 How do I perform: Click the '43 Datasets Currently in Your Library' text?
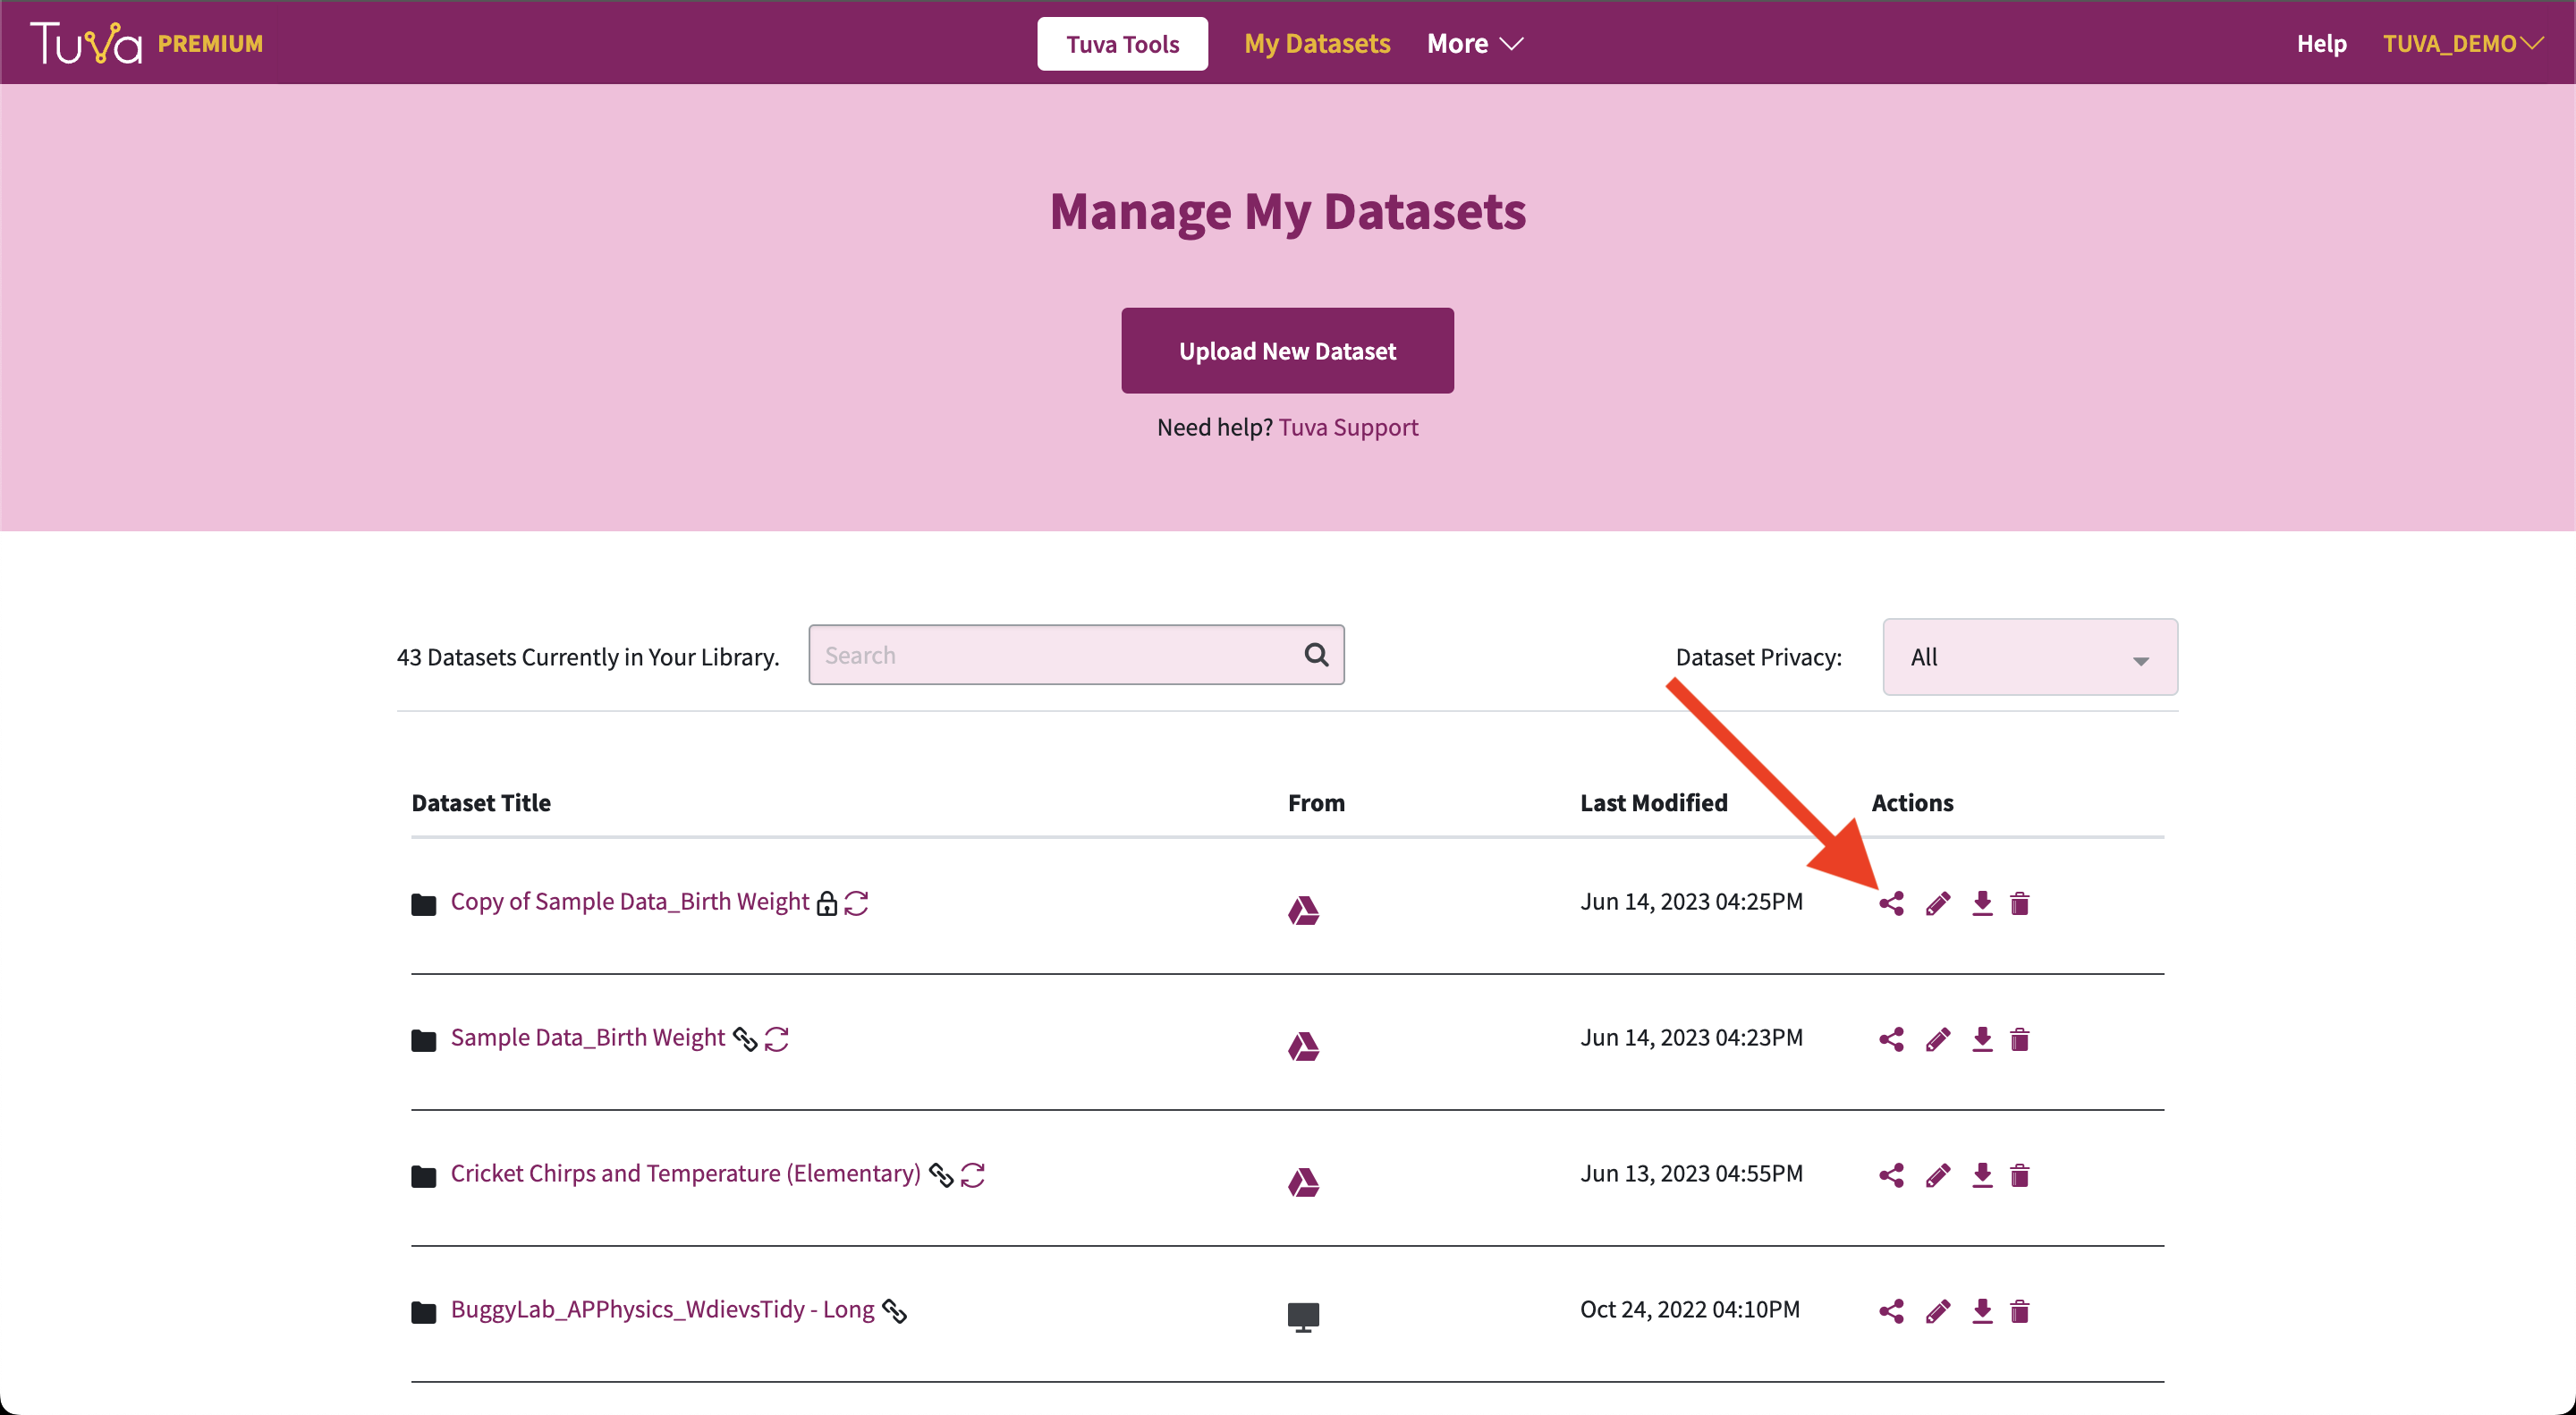pyautogui.click(x=588, y=657)
